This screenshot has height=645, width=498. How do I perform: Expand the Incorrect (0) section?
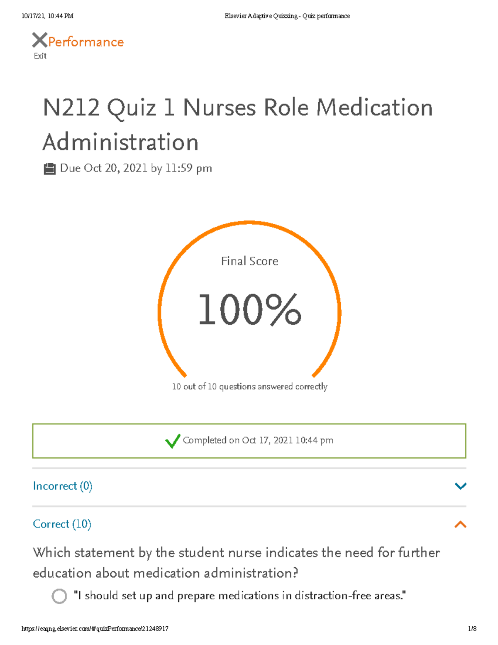click(63, 486)
